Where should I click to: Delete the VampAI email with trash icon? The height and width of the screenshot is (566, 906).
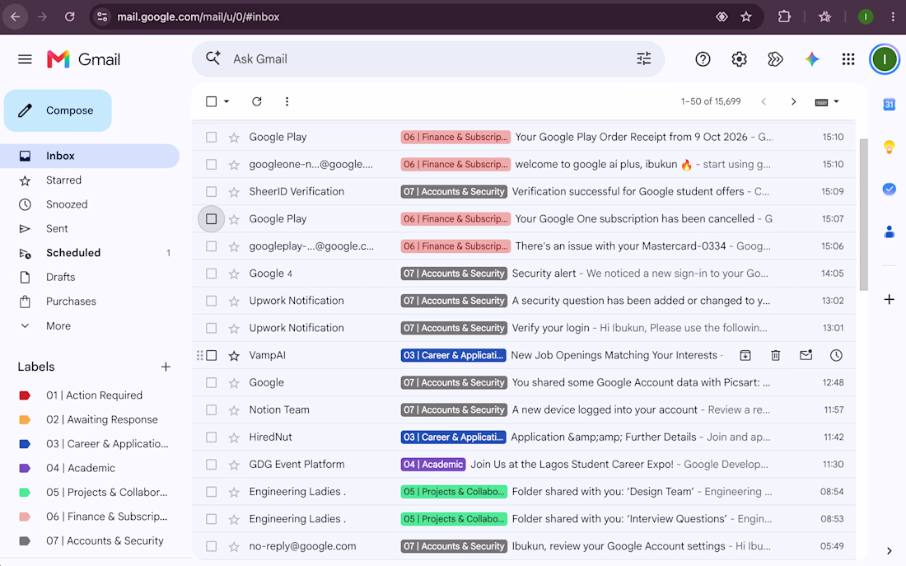pos(775,356)
